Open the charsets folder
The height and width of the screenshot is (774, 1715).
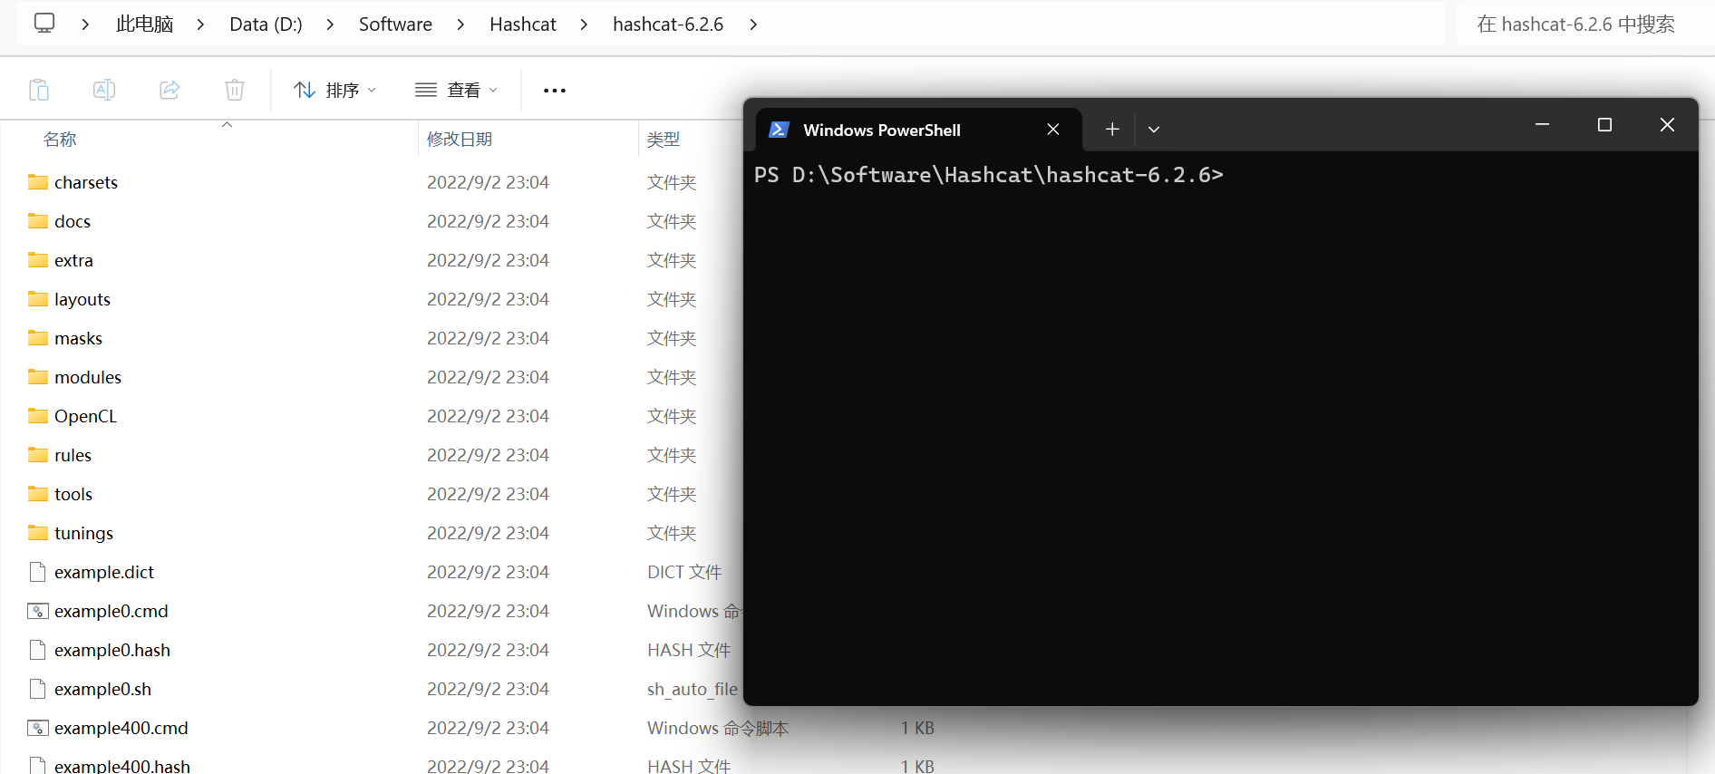click(x=86, y=182)
